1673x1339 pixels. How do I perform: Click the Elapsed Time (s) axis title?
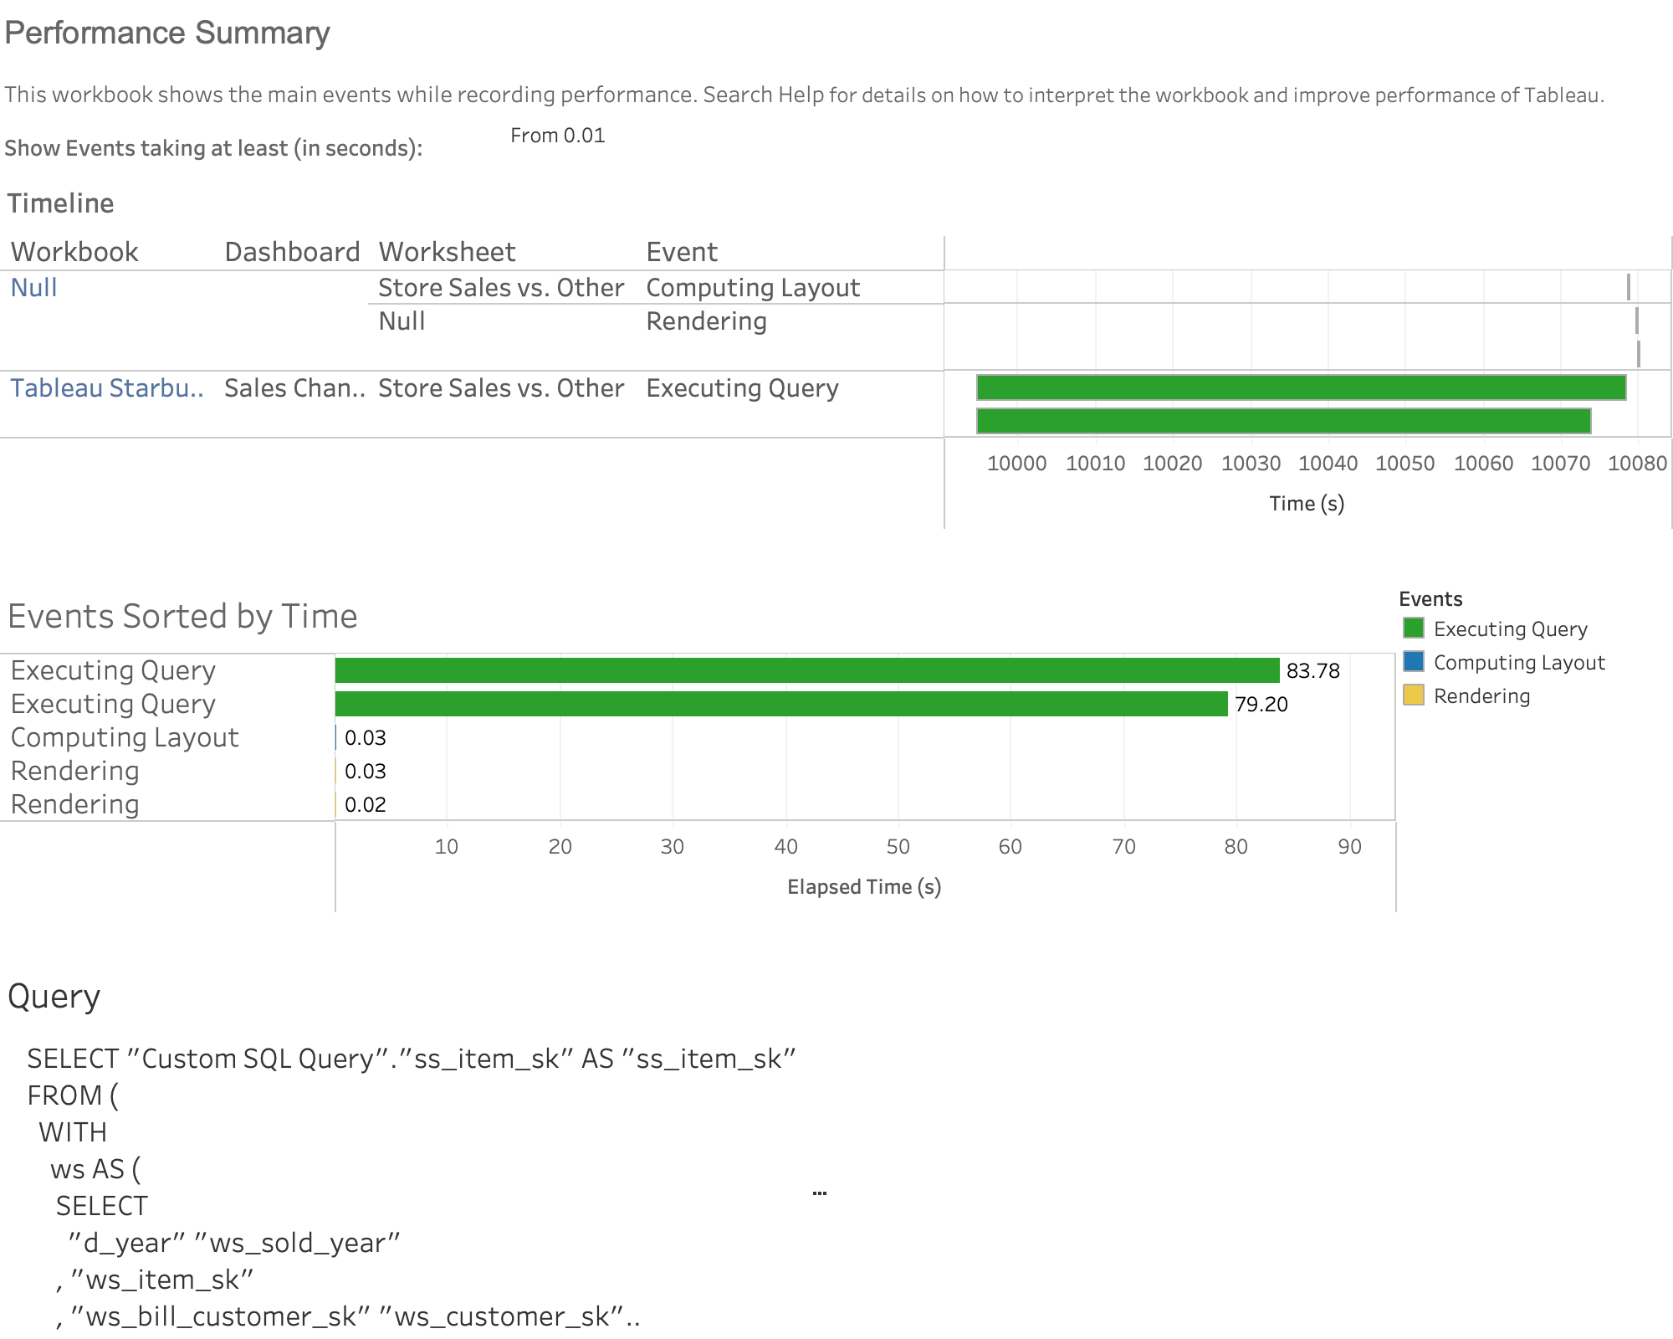click(x=864, y=887)
